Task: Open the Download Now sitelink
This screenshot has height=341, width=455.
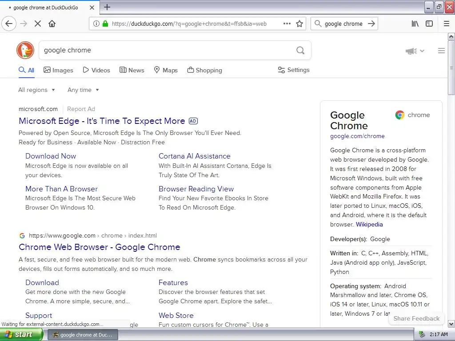Action: tap(51, 156)
